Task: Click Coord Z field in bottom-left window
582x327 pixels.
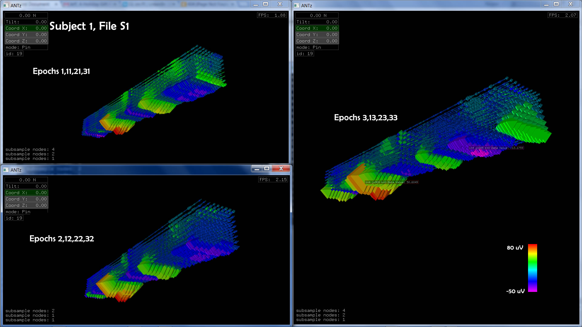Action: 26,205
